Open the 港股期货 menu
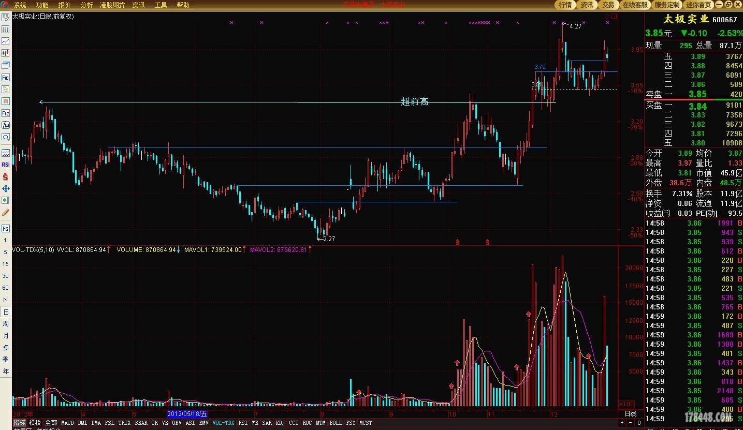The width and height of the screenshot is (743, 430). (x=112, y=5)
